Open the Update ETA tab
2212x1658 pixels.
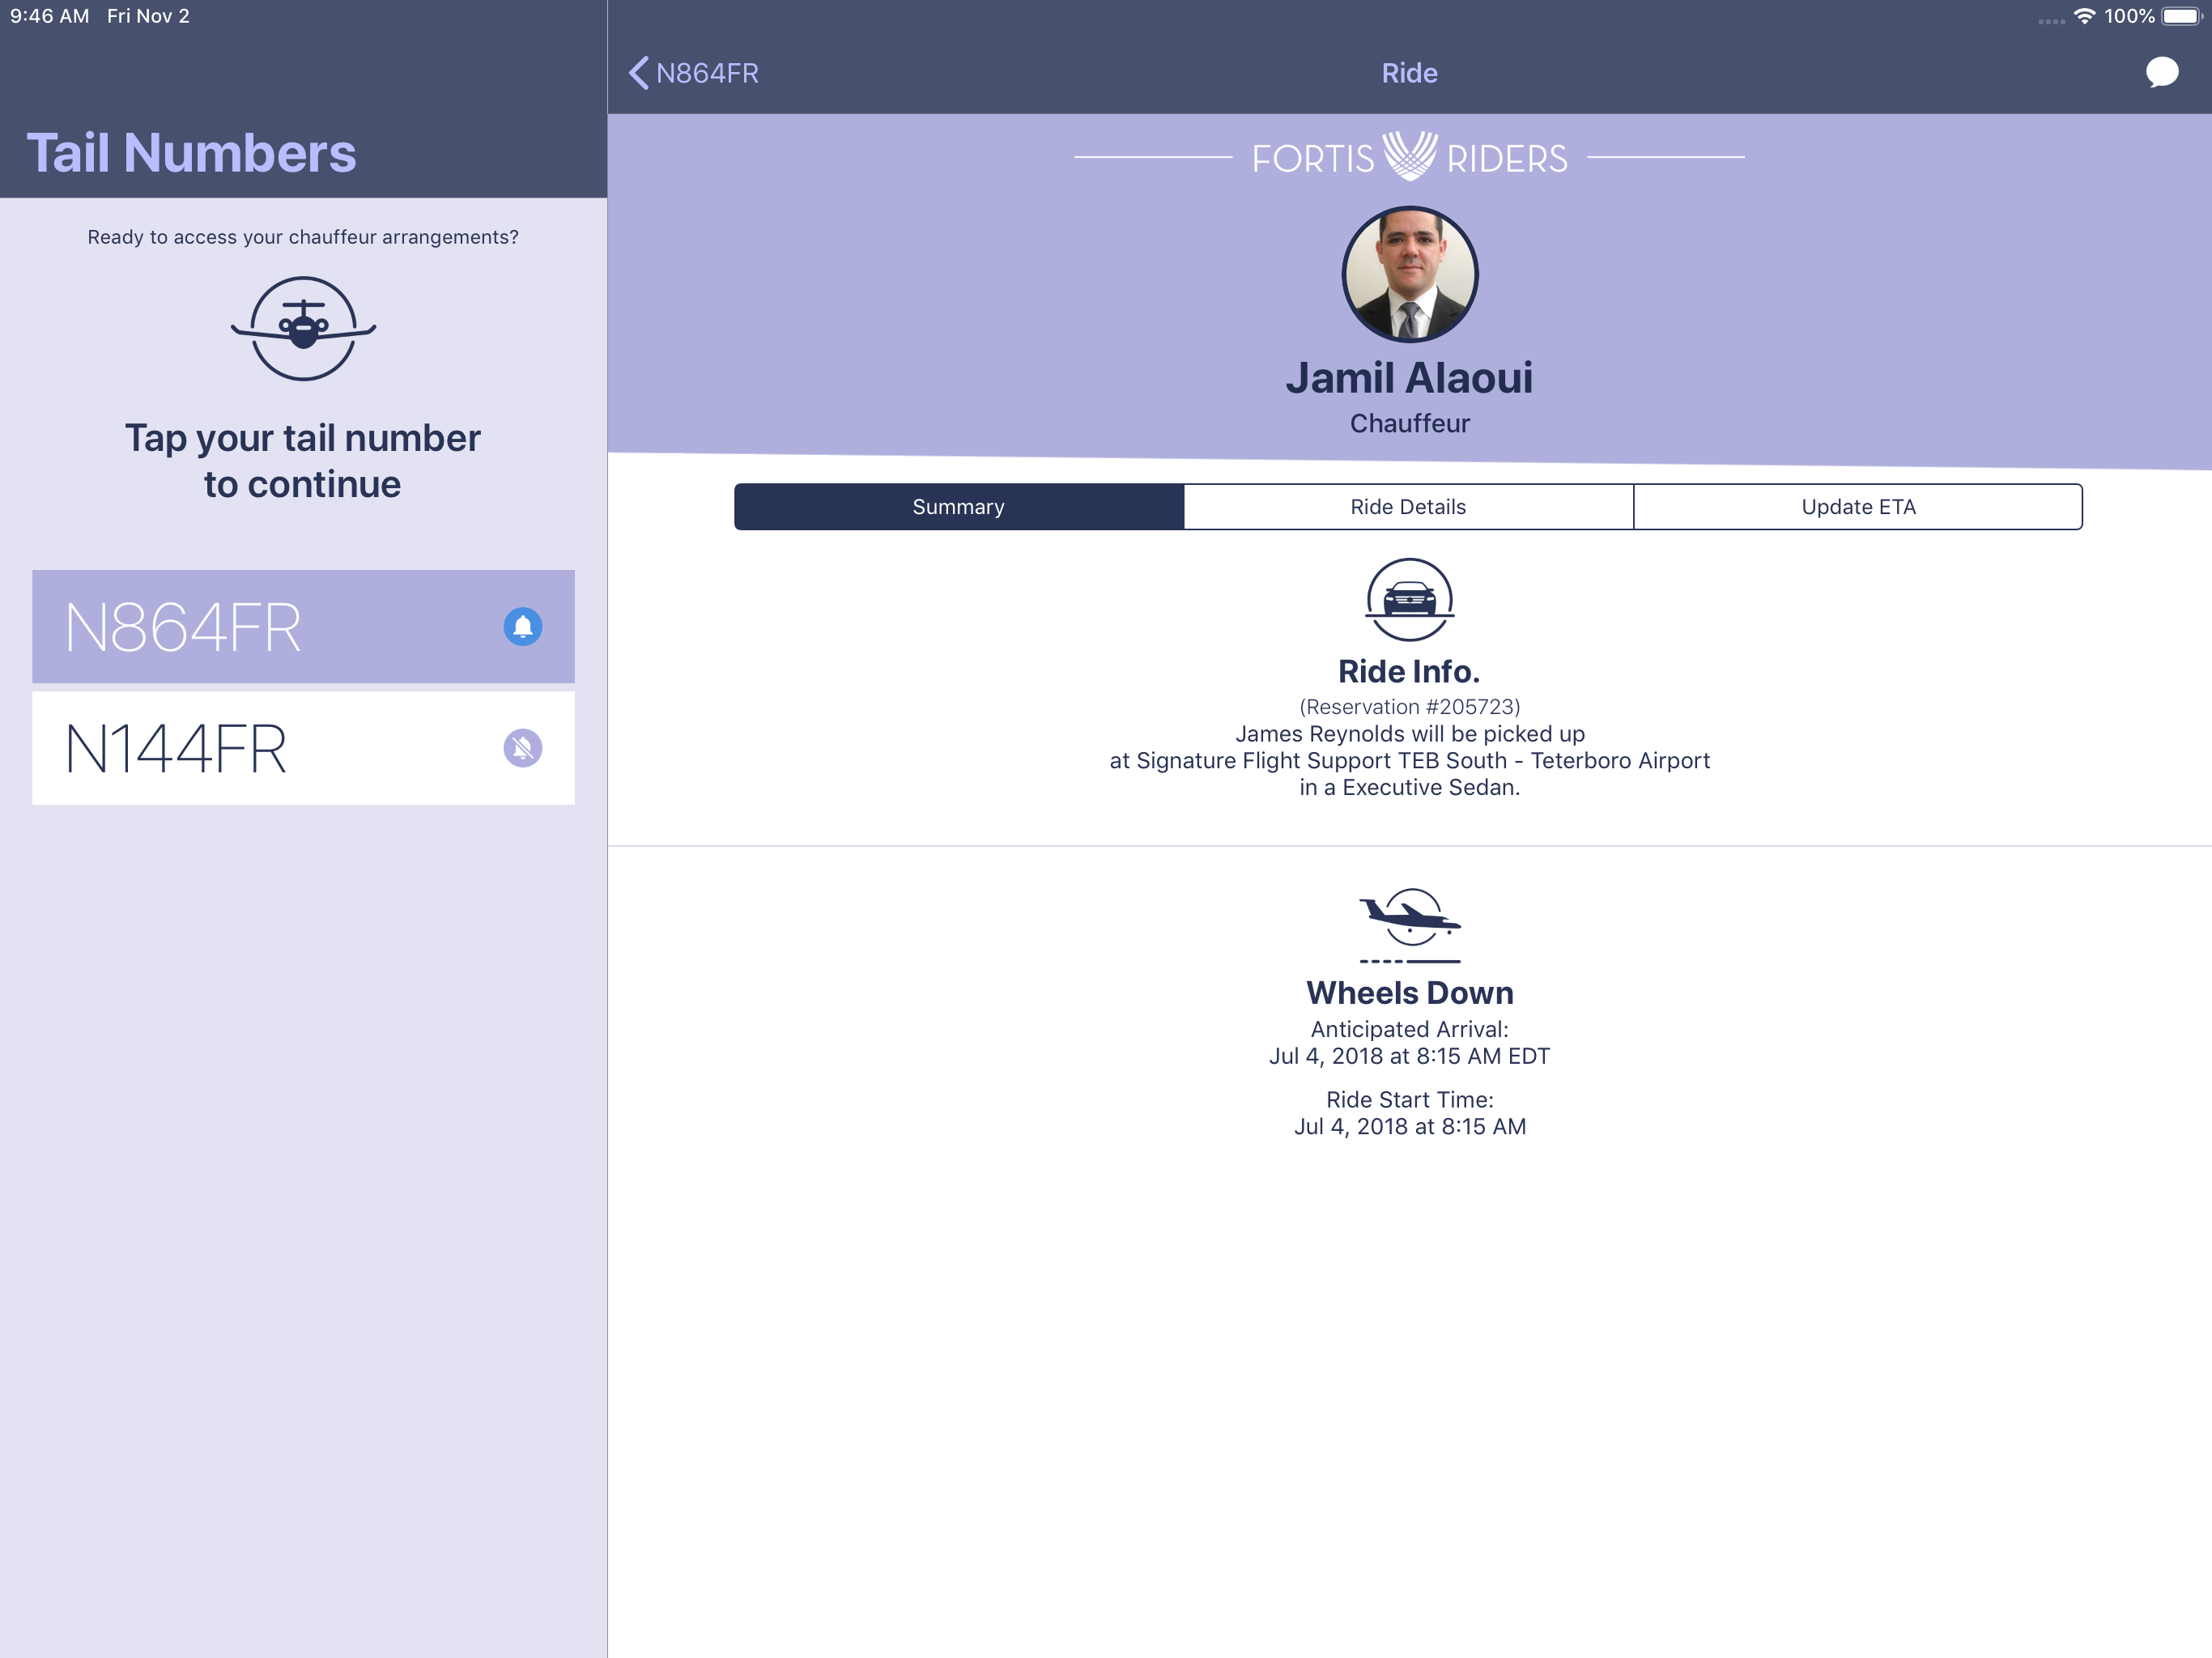[x=1858, y=507]
